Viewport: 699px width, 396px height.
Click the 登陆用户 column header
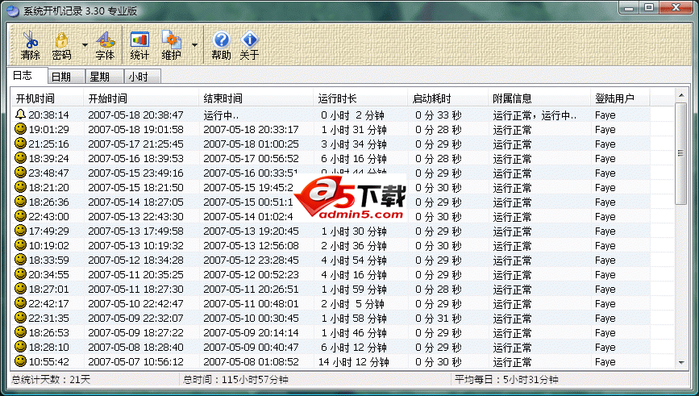[620, 98]
